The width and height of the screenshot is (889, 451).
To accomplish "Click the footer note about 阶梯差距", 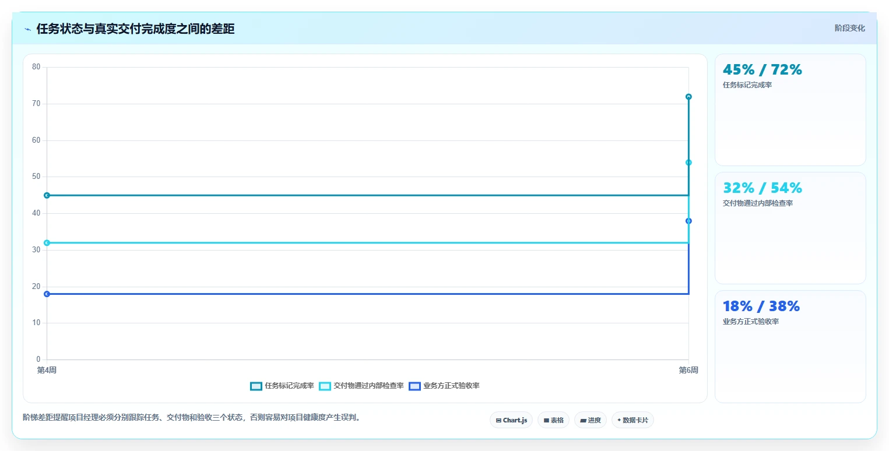I will [191, 417].
